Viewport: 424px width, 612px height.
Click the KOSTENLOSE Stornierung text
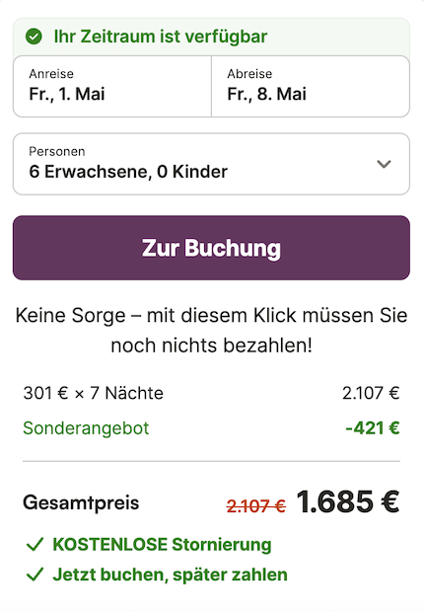[x=162, y=545]
